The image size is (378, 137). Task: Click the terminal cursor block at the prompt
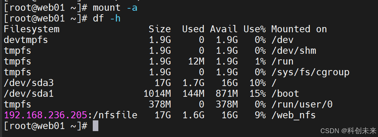tap(96, 126)
